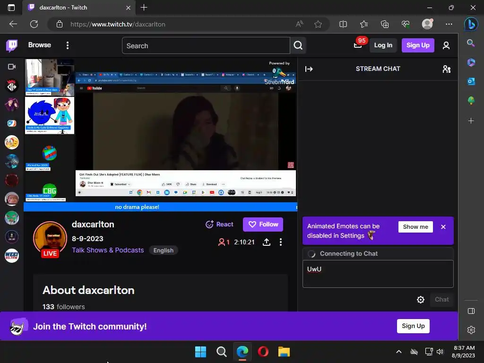Open Opera from the taskbar

(x=263, y=352)
